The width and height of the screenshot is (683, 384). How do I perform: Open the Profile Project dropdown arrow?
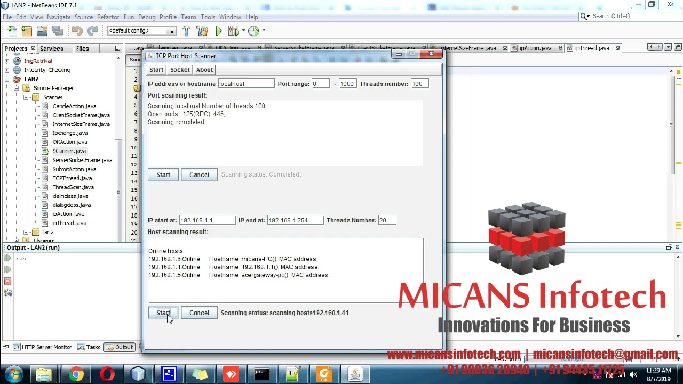pyautogui.click(x=264, y=31)
